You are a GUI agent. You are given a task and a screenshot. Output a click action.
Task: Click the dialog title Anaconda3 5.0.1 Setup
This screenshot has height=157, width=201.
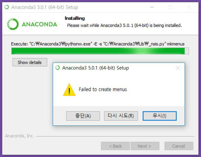pos(95,68)
